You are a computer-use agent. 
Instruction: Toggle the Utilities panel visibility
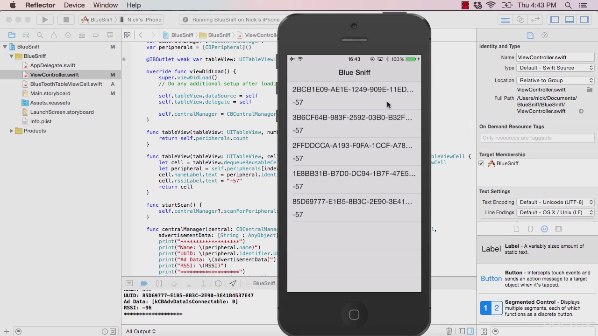584,20
